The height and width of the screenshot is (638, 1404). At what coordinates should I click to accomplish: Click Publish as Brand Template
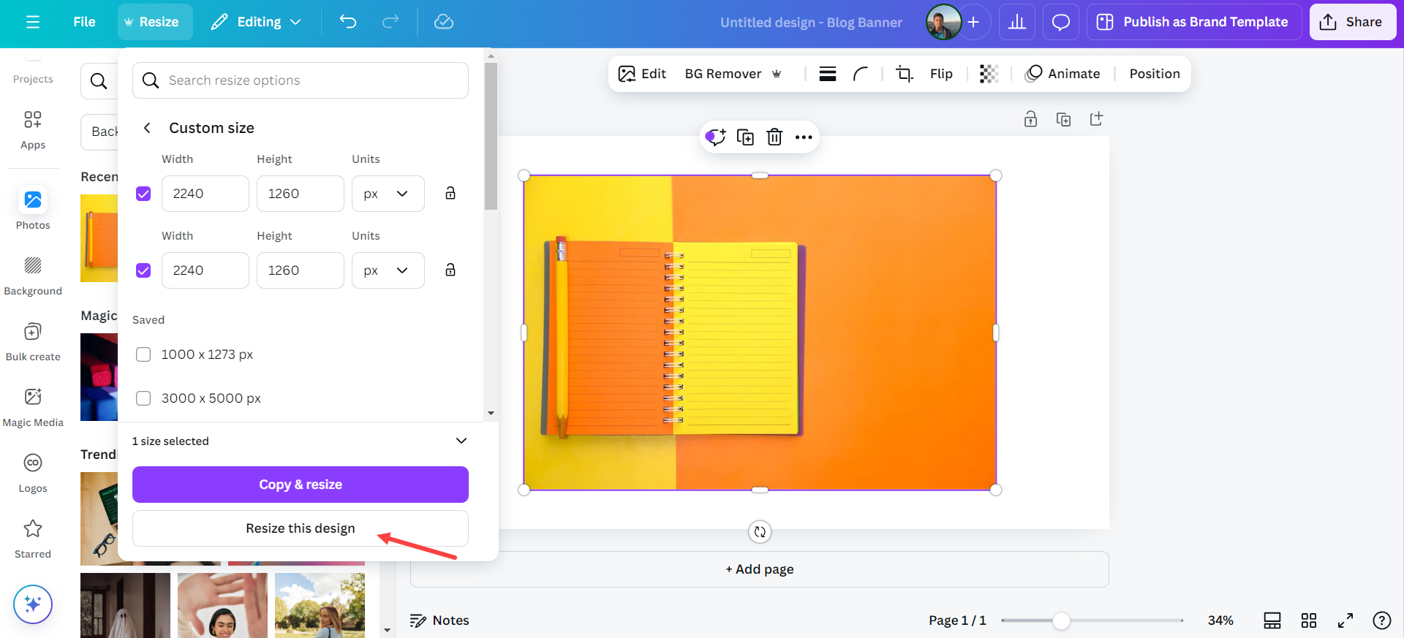[x=1194, y=22]
